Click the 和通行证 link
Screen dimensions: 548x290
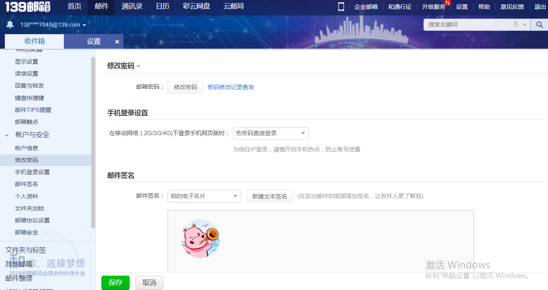point(400,7)
